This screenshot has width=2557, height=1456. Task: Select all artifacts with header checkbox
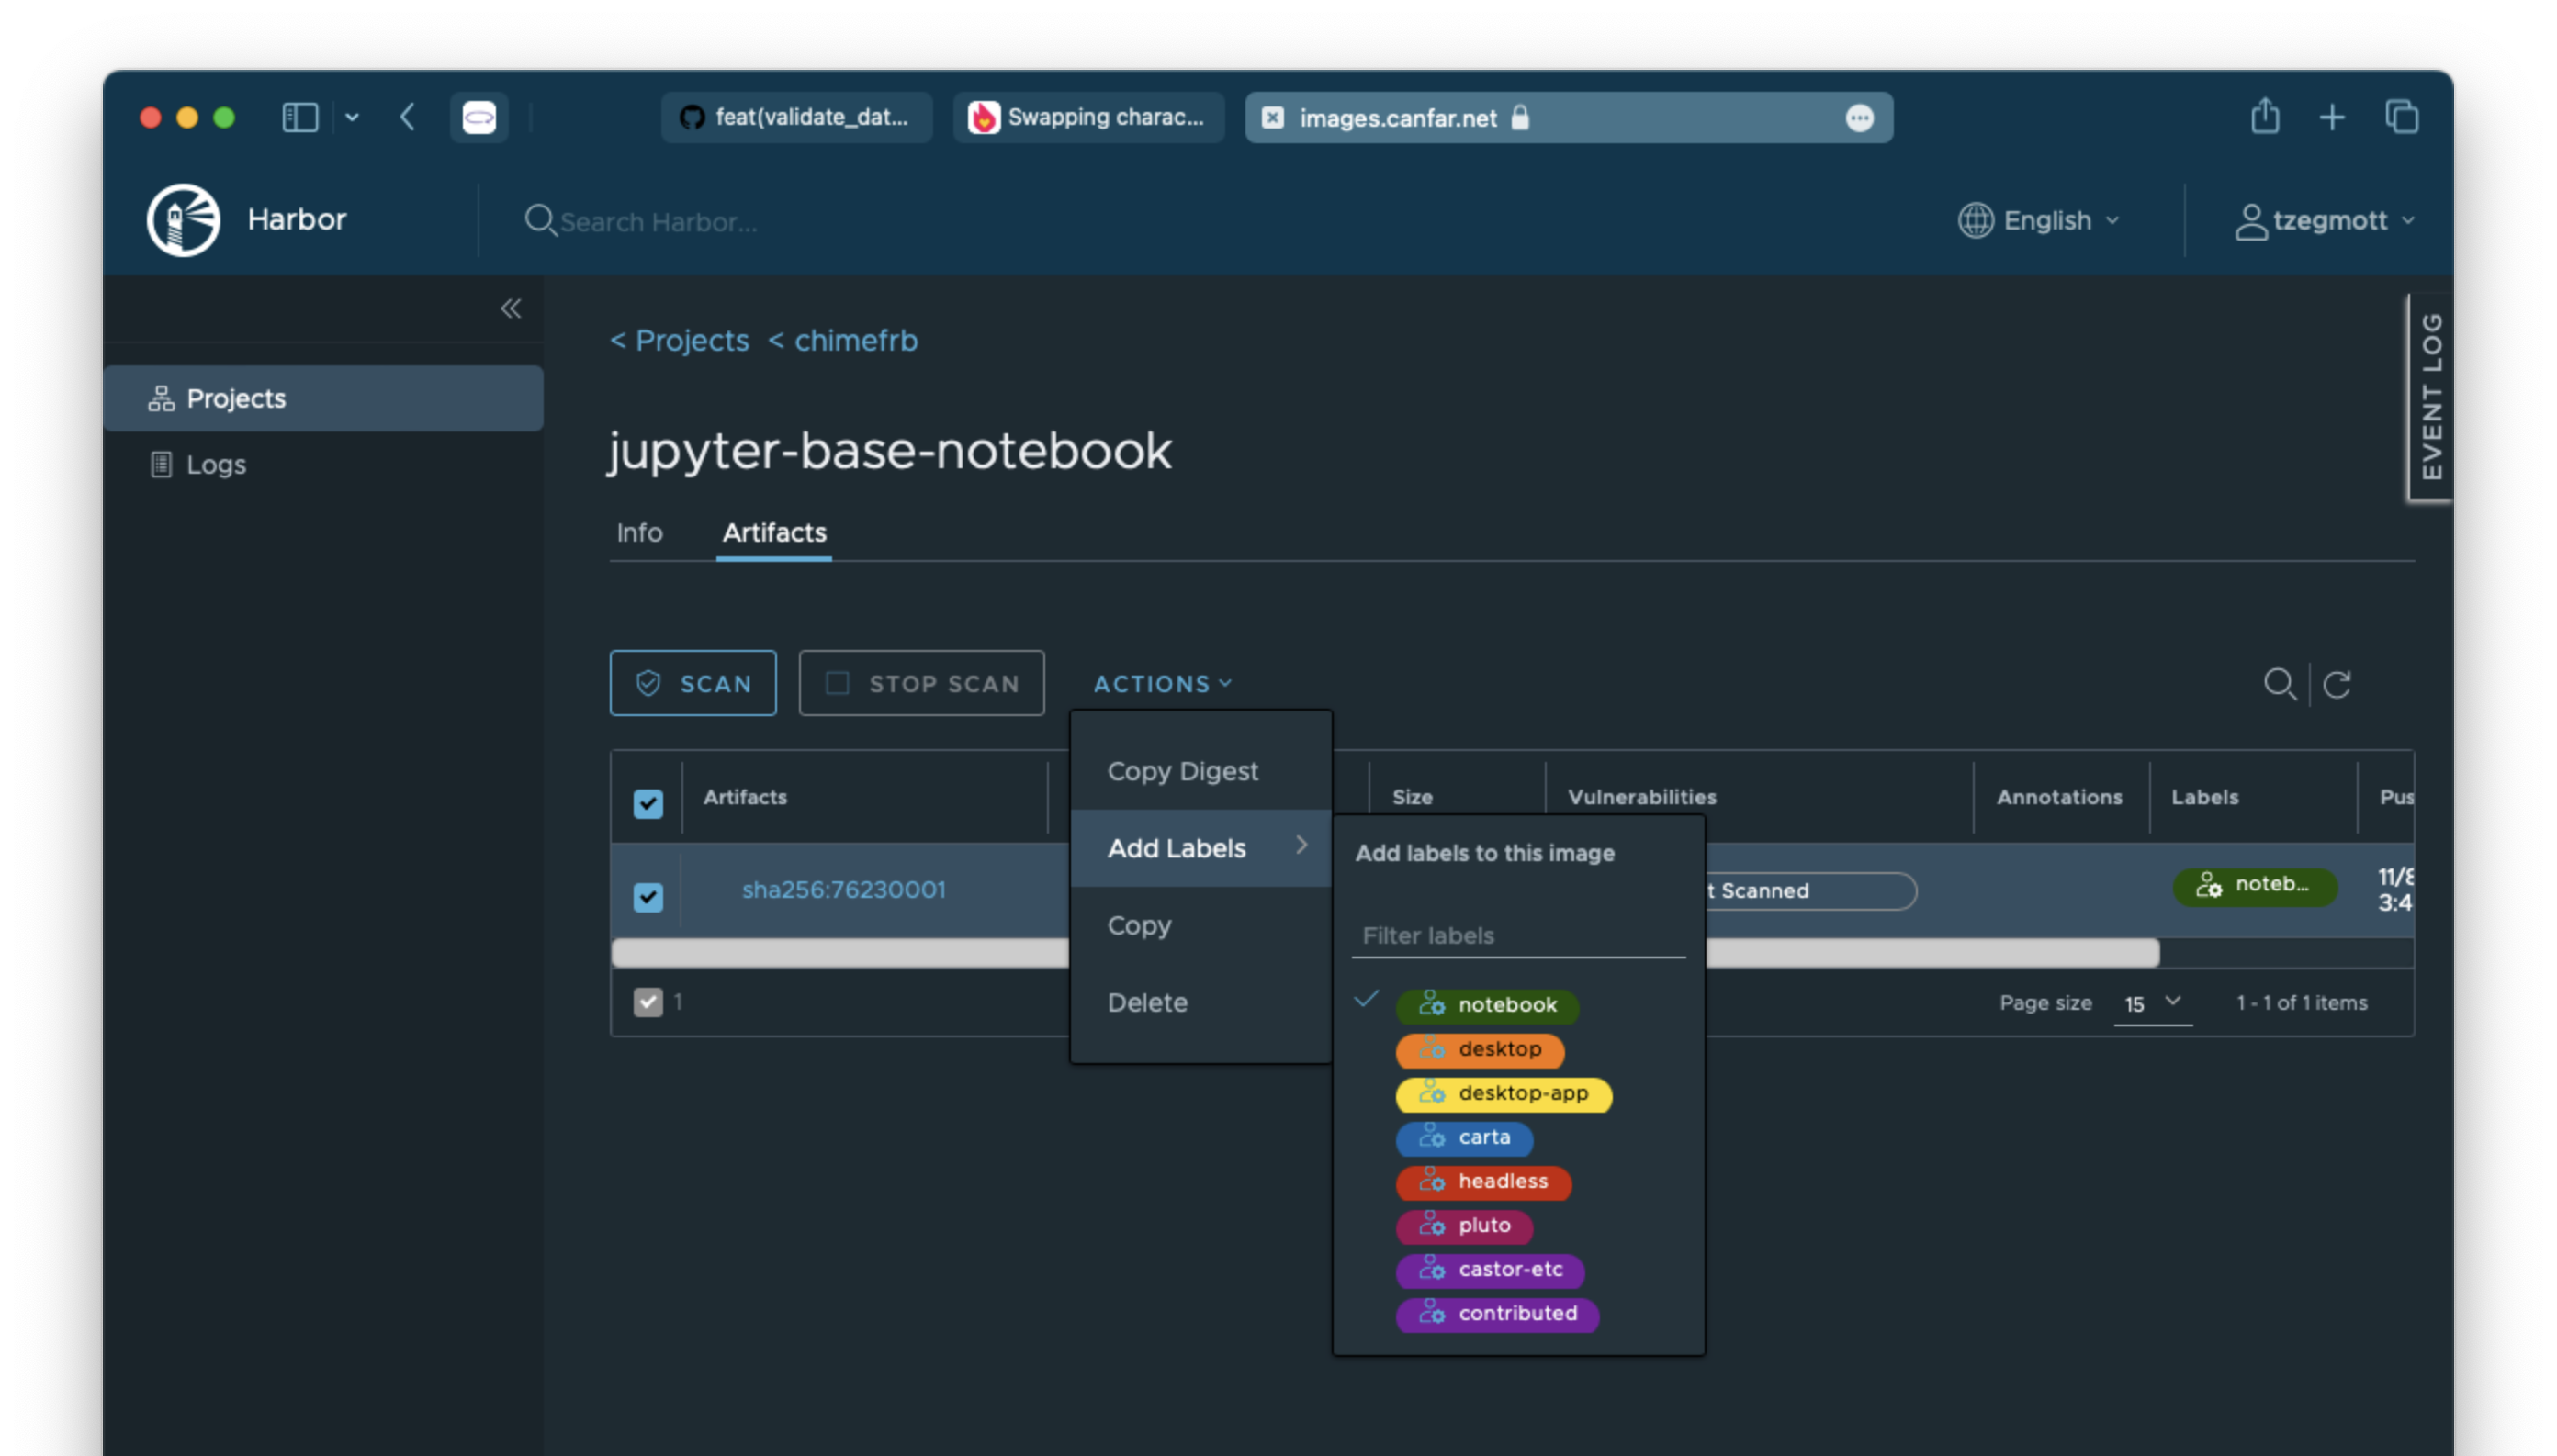point(648,803)
